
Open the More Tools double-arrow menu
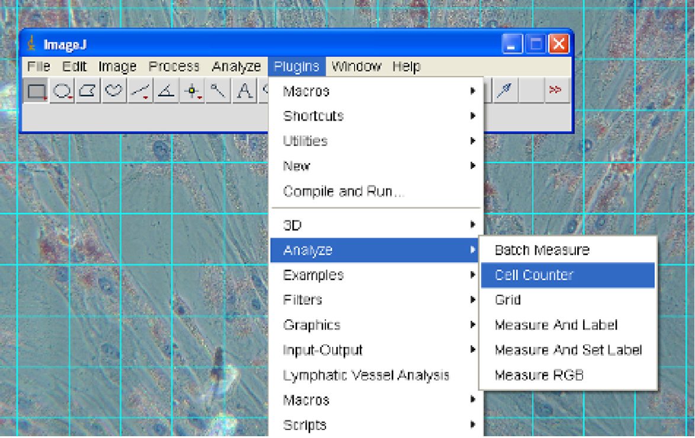click(556, 90)
